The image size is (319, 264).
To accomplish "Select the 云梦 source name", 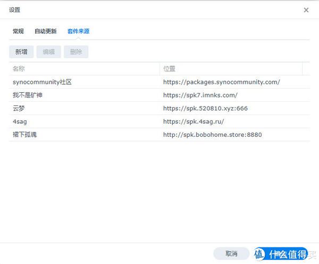I will (19, 108).
